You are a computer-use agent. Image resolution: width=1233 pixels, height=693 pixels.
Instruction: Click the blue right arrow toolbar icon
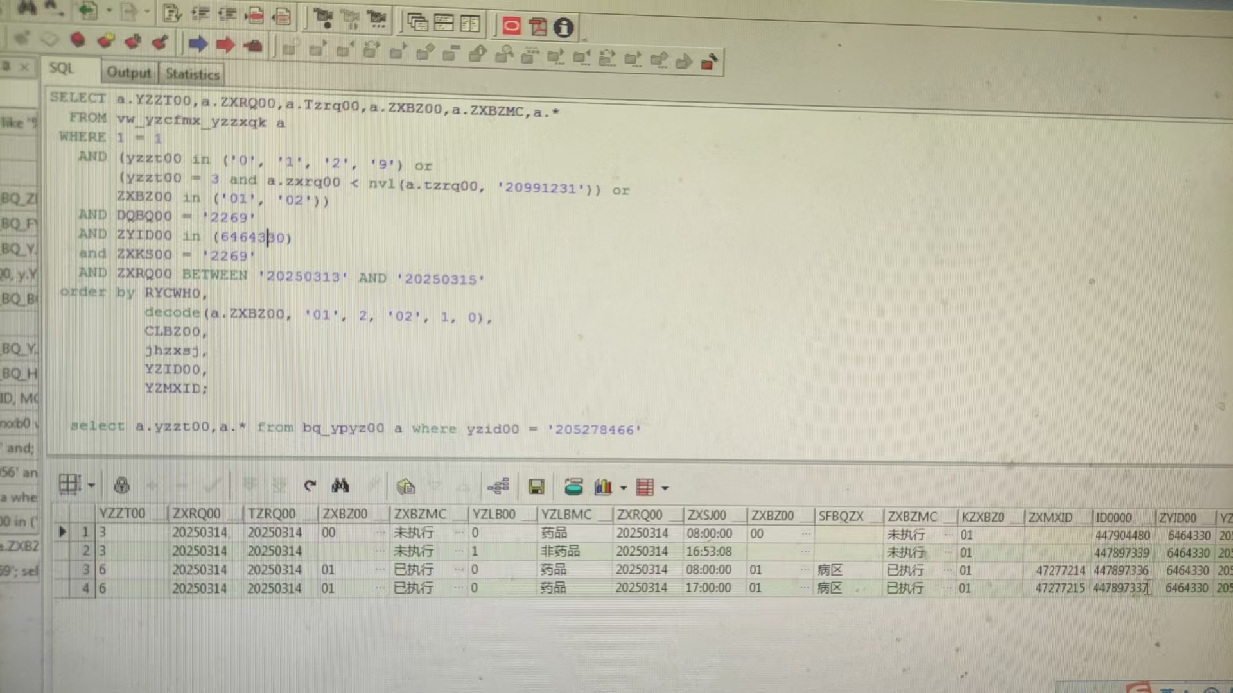coord(198,44)
